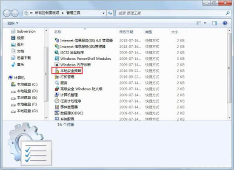Open the 音乐 library

17,64
